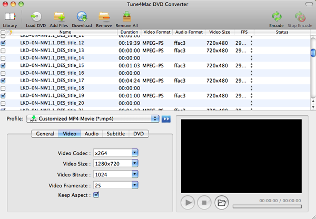The image size is (316, 219).
Task: Sort by the Name column header
Action: pyautogui.click(x=65, y=32)
